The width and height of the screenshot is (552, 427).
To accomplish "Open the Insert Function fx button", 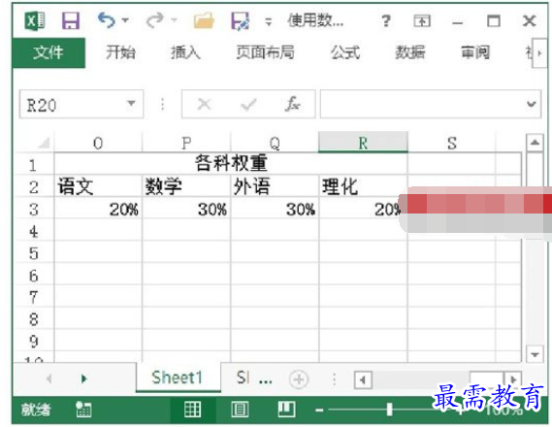I will [293, 104].
